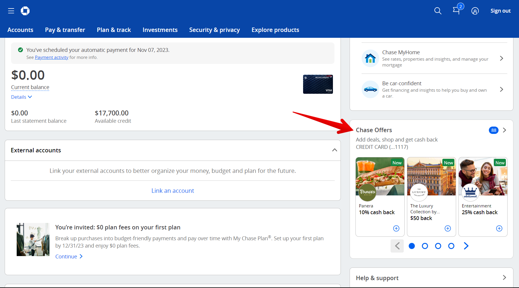Screen dimensions: 519x288
Task: Open Pay & transfer menu
Action: 65,30
